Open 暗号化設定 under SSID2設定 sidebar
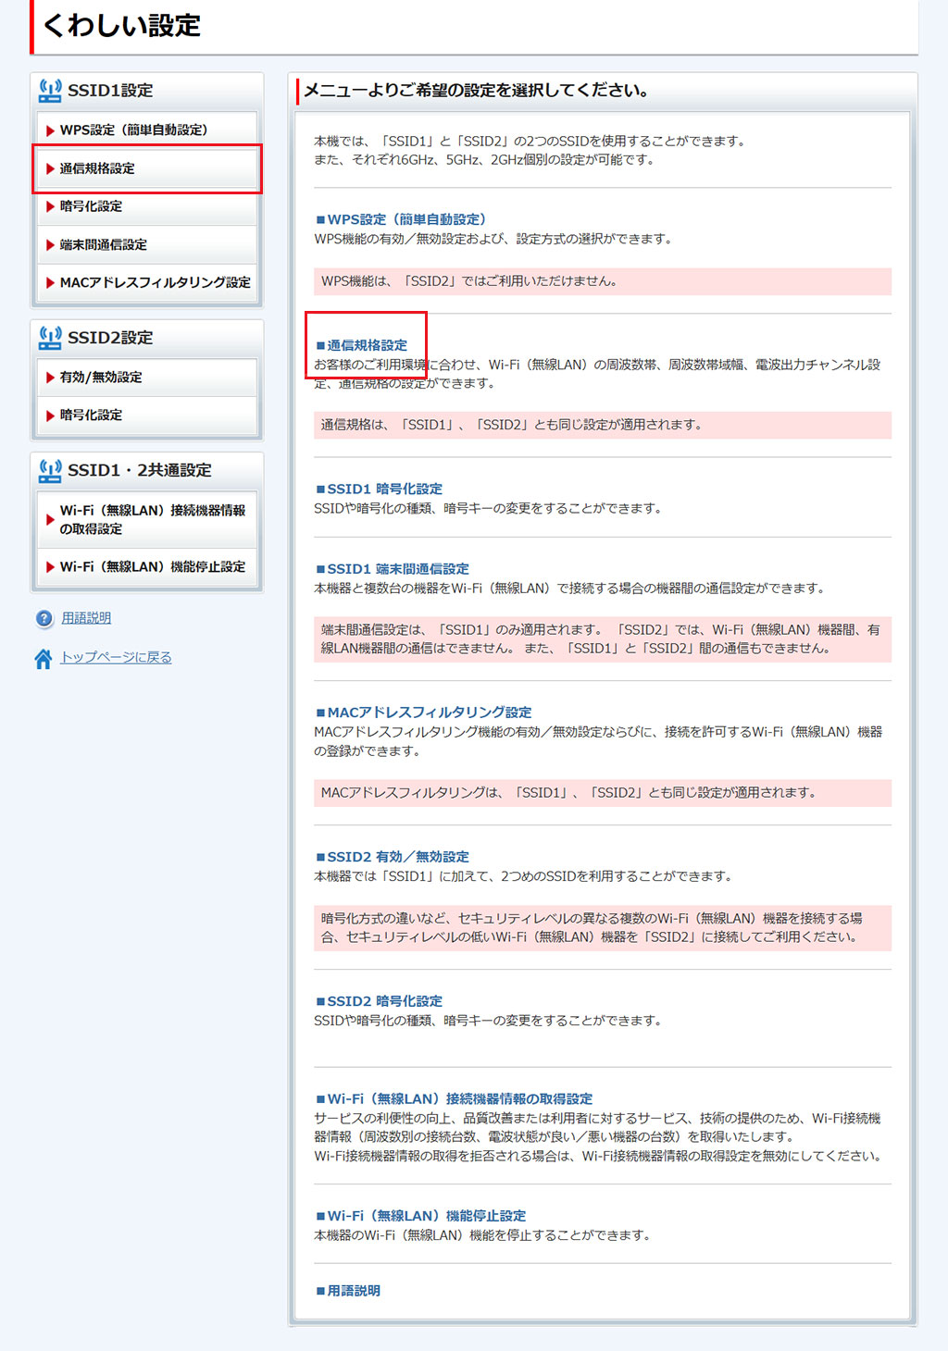This screenshot has height=1351, width=948. pos(91,415)
